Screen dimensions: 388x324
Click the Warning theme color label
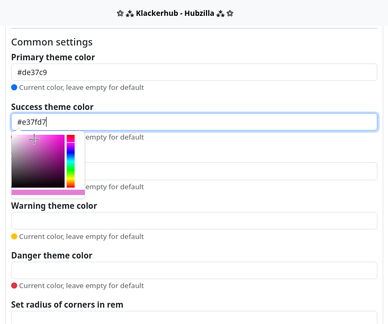pos(54,206)
